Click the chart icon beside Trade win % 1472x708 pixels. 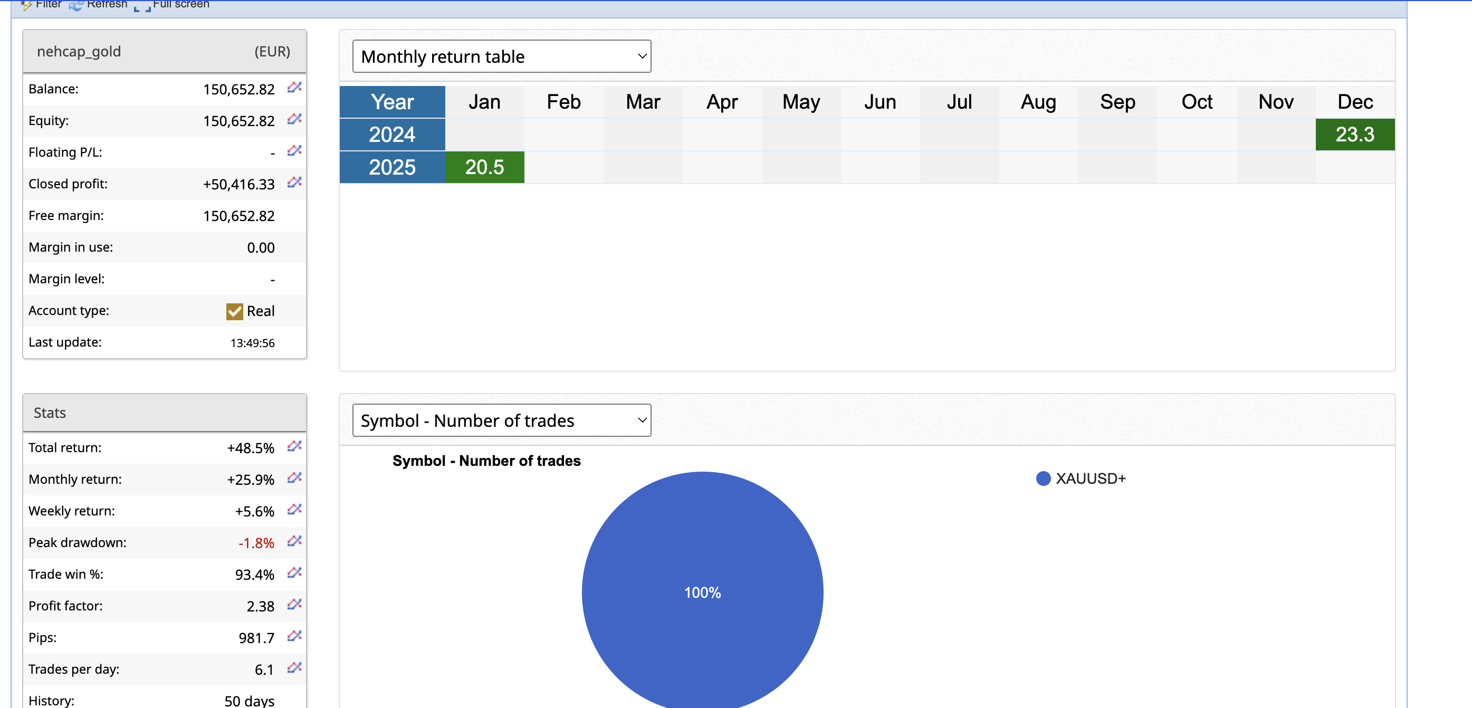point(294,572)
